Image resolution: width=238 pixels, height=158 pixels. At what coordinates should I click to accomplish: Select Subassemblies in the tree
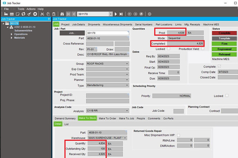23,31
